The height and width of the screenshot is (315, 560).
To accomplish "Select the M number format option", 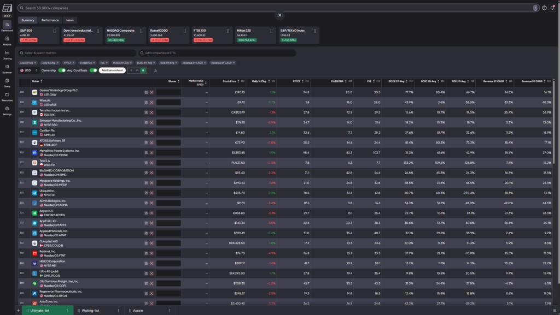I will click(137, 70).
